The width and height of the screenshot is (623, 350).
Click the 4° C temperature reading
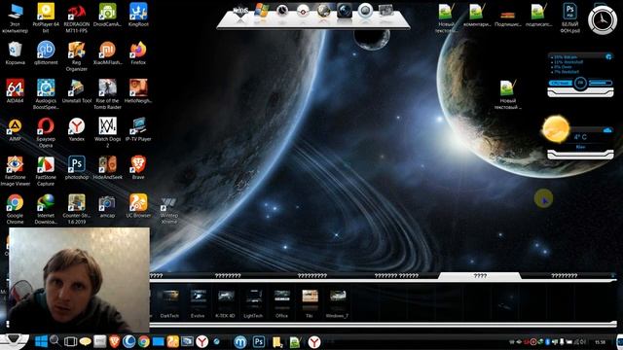point(580,137)
